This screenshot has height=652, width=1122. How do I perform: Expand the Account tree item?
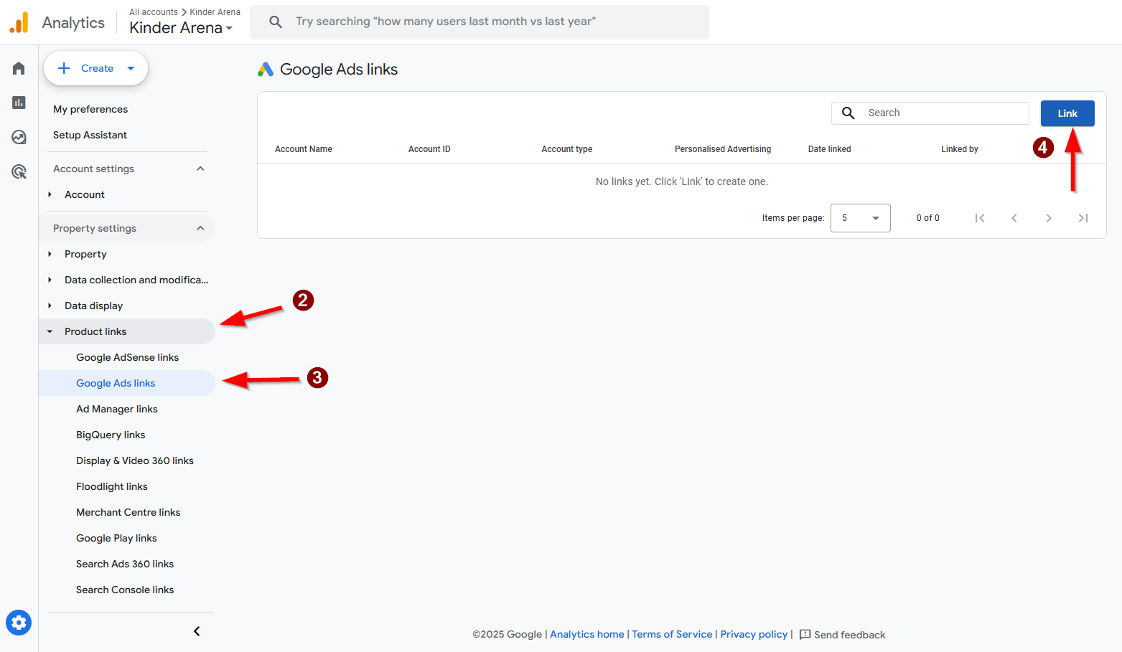coord(50,194)
